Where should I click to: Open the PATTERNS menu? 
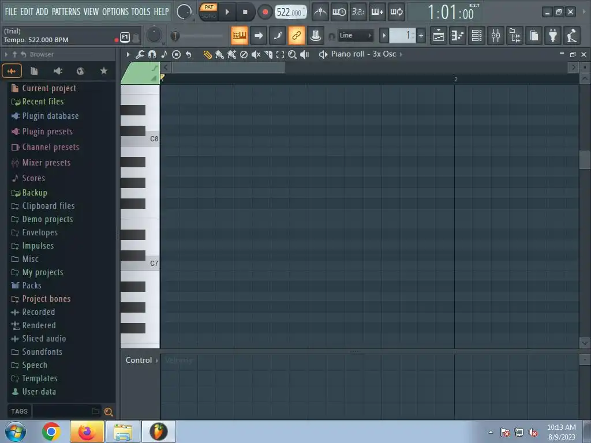[66, 12]
